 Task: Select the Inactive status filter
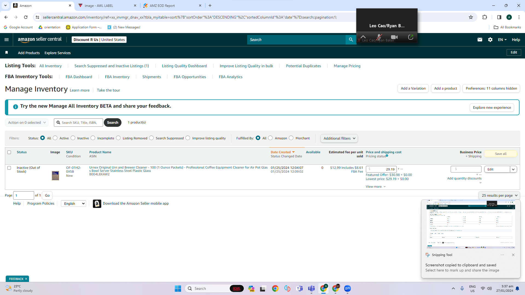73,138
